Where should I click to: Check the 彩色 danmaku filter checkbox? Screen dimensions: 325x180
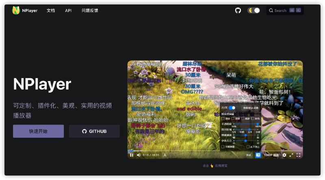coord(253,118)
